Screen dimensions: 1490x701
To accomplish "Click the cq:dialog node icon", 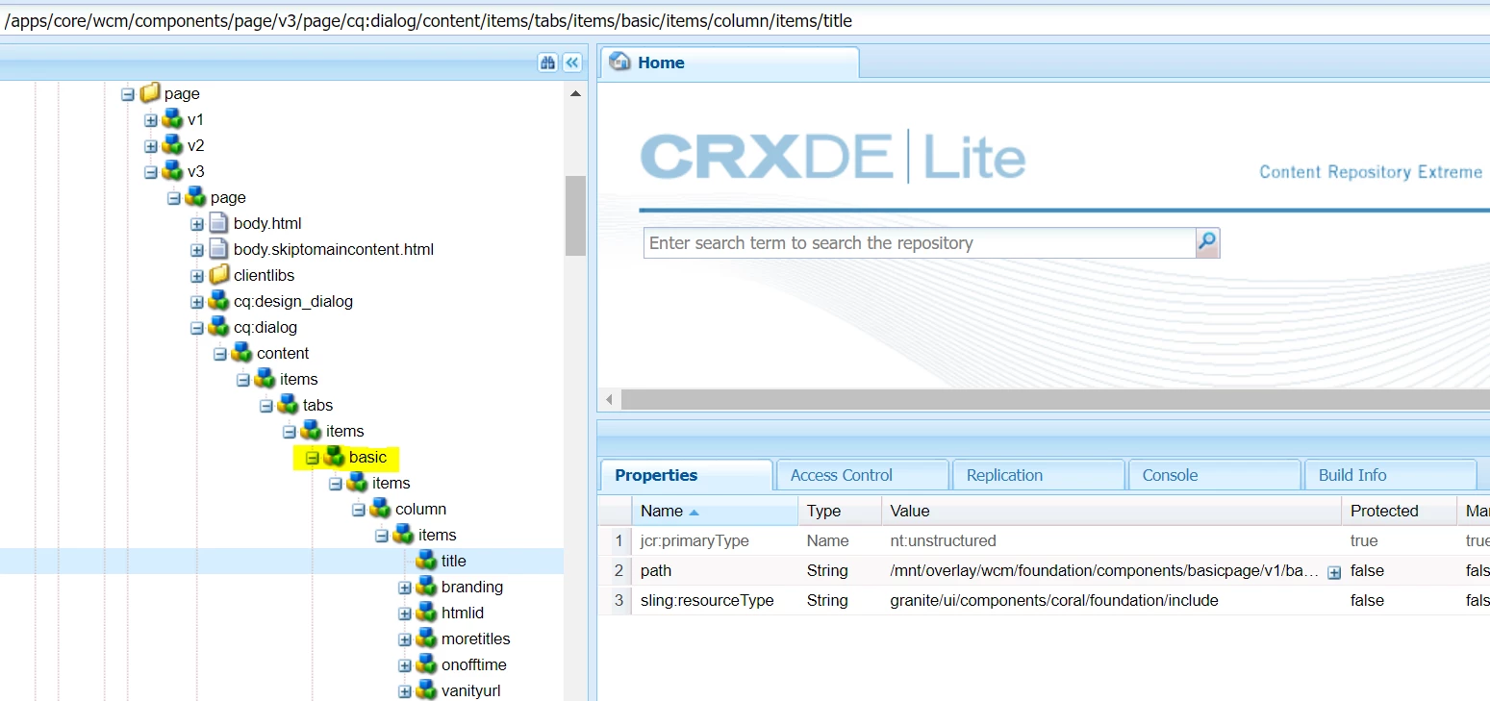I will [x=218, y=327].
